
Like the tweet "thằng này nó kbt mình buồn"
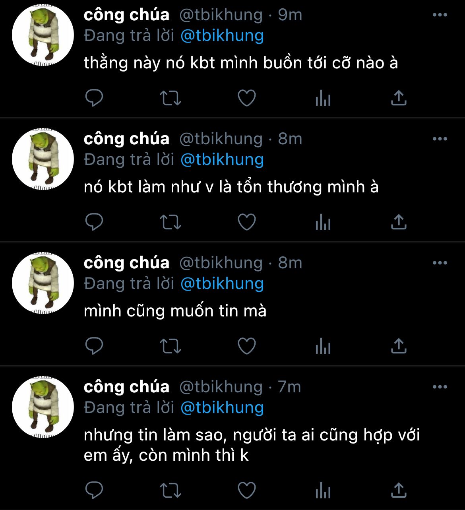[247, 98]
